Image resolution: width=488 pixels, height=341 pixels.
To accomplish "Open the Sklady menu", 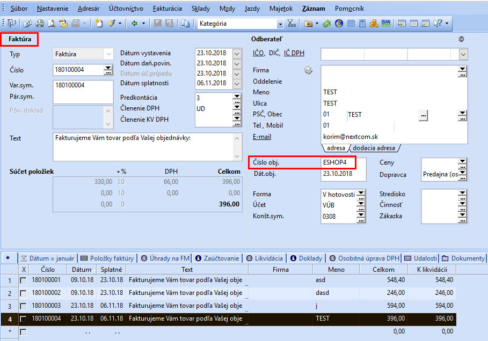I will pyautogui.click(x=201, y=9).
